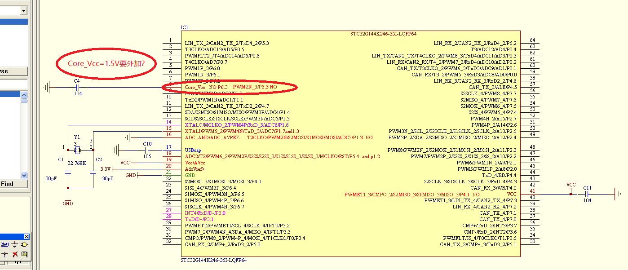Screen dimensions: 628x270
Task: Click the filter input field below Browse
Action: pos(14,84)
